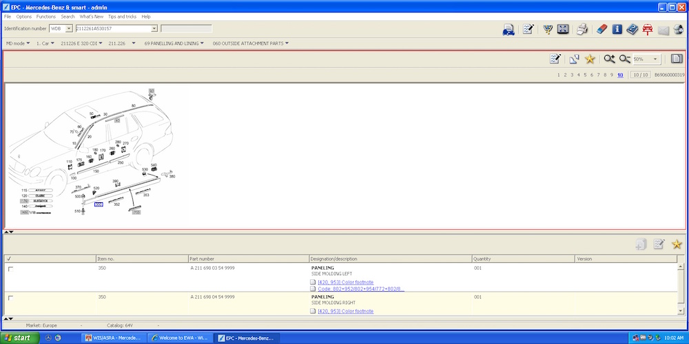Viewport: 689px width, 344px height.
Task: Open the 060 OUTSIDE ATTACHMENT PARTS dropdown
Action: [x=251, y=43]
